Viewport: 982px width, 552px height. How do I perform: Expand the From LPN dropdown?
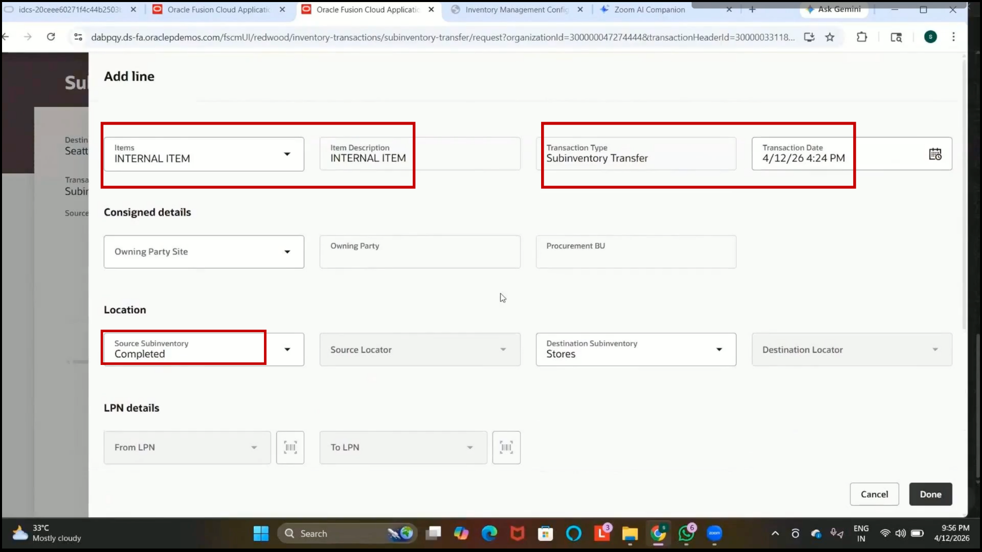[x=254, y=447]
